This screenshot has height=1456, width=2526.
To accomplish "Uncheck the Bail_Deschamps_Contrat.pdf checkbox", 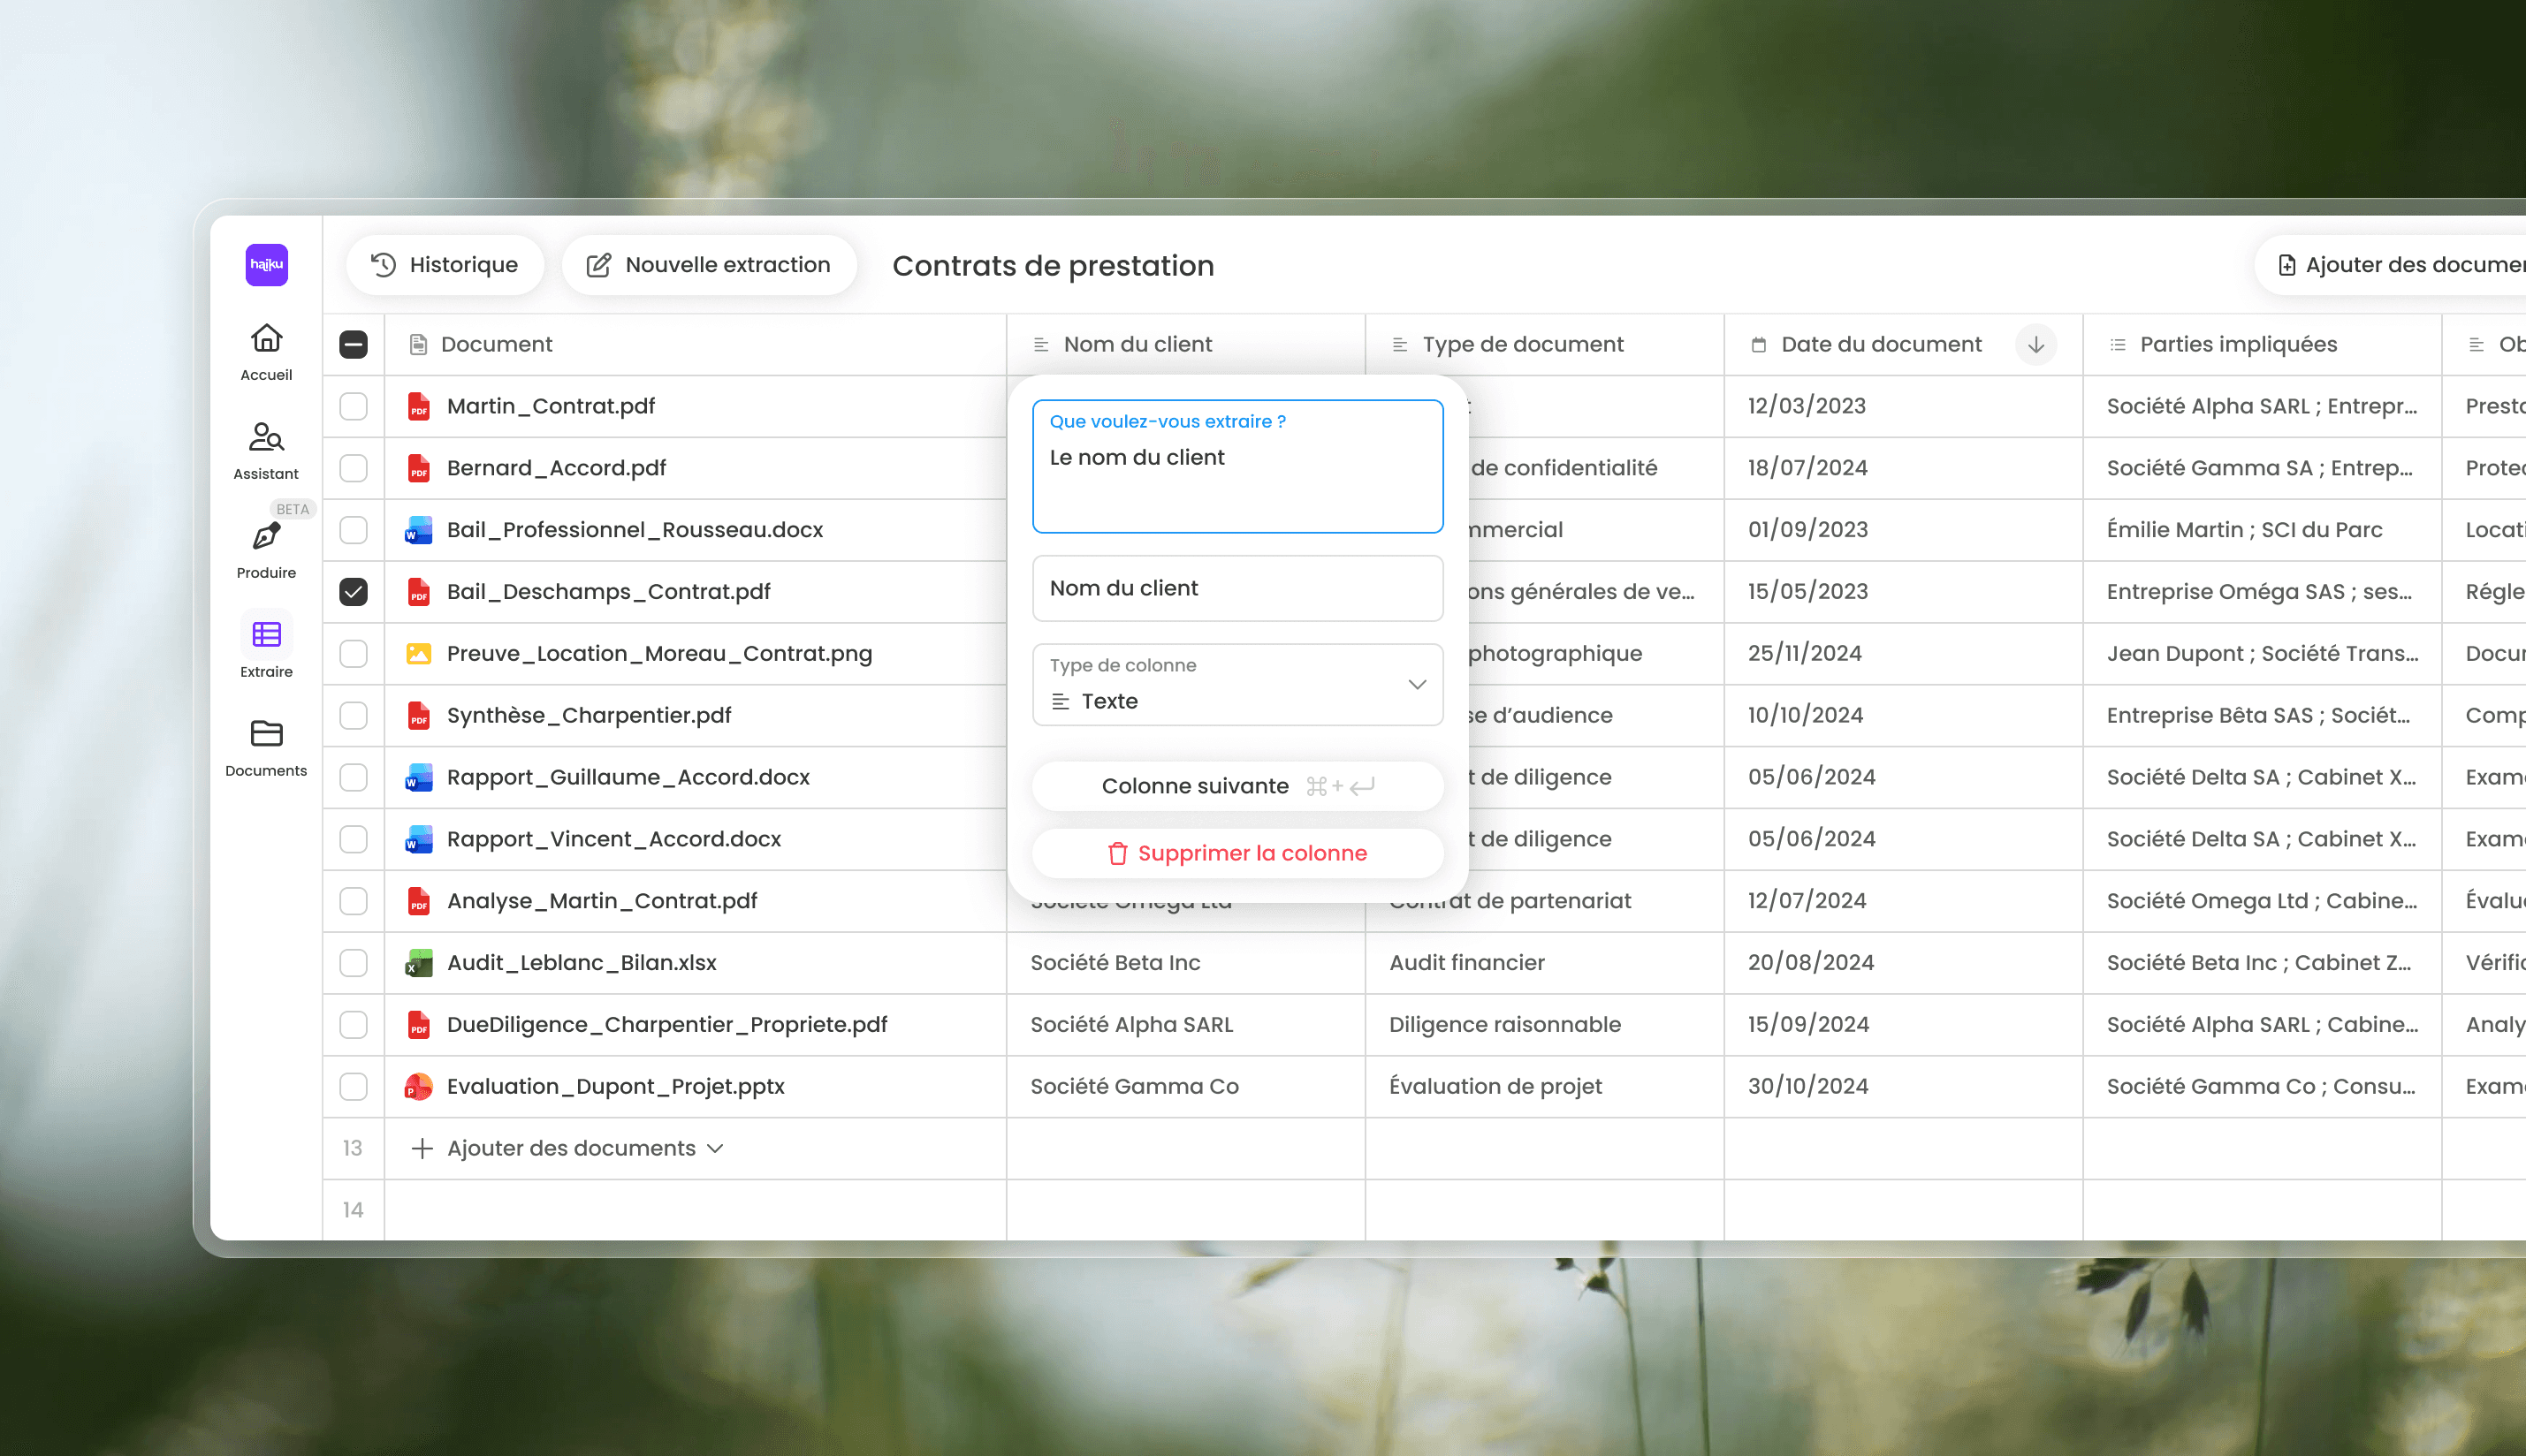I will 354,592.
